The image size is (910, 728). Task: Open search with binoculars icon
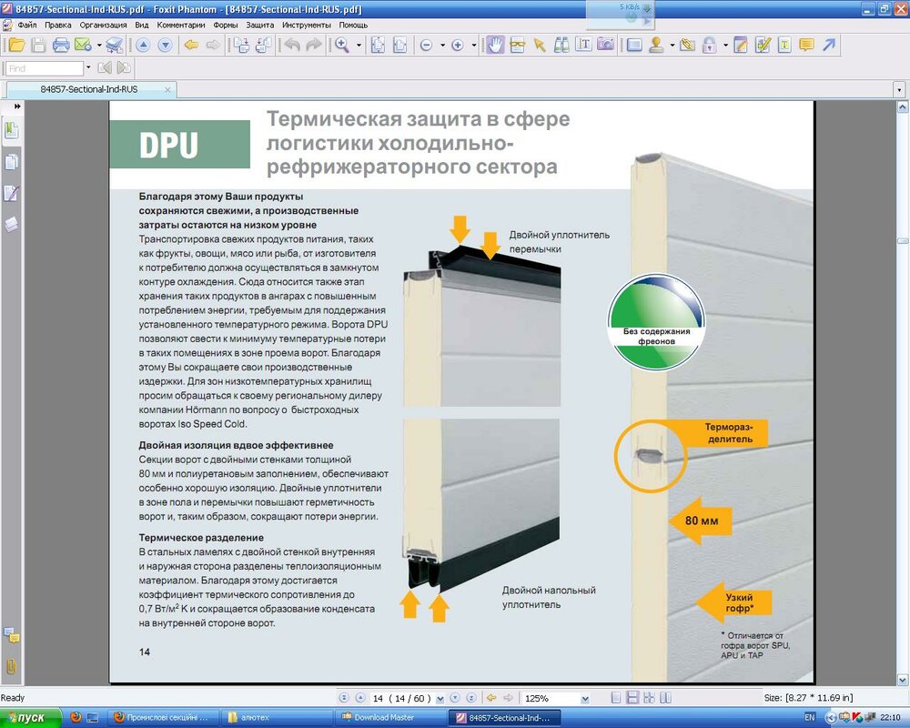[561, 45]
